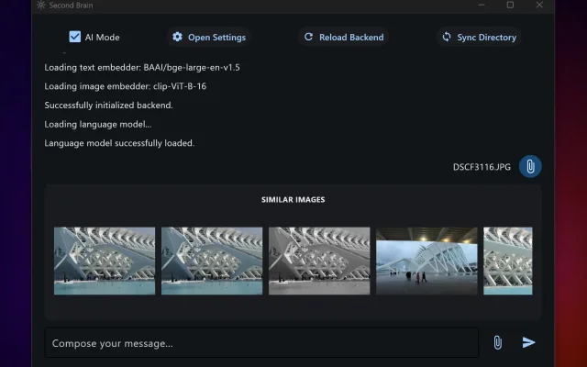
Task: Select the DSCF3116.JPG file name
Action: (x=482, y=167)
